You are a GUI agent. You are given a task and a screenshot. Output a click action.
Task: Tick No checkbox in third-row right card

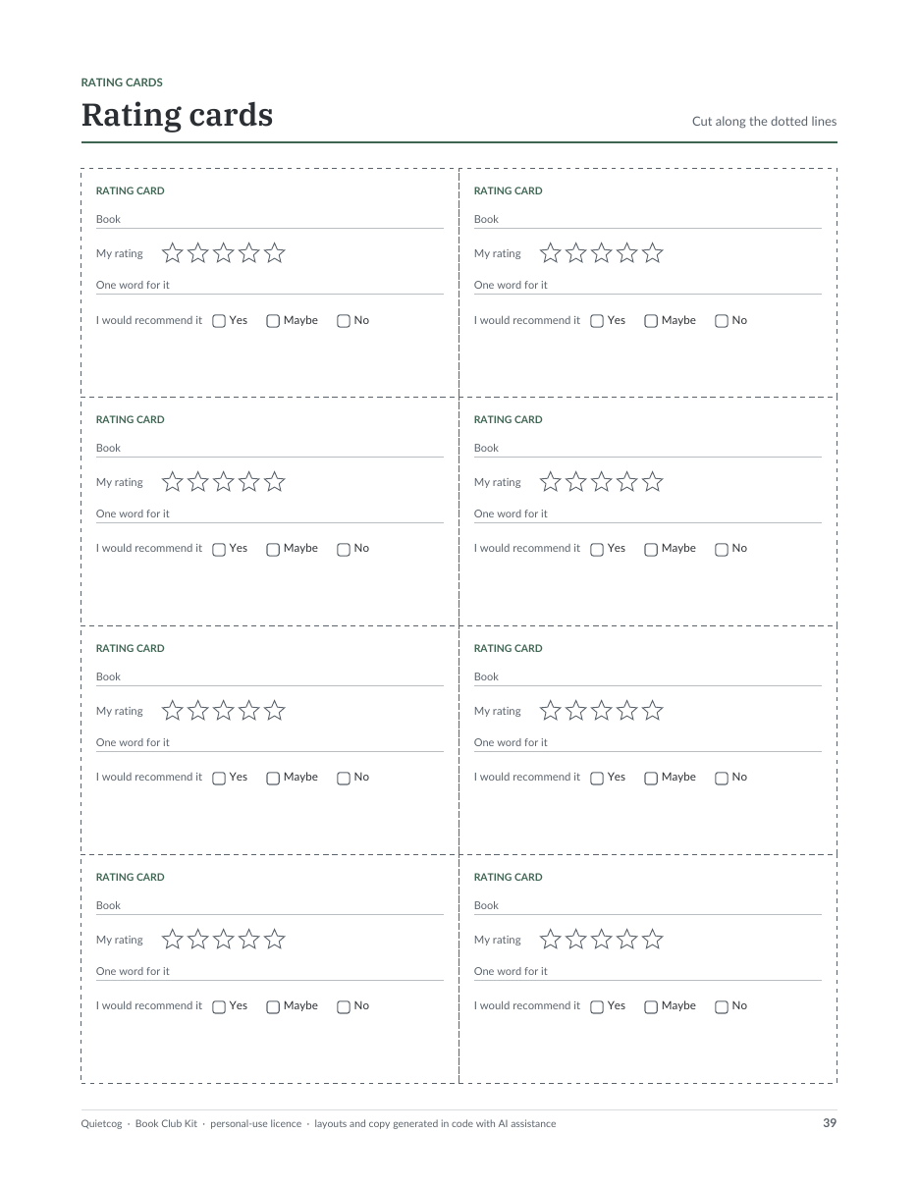click(x=722, y=779)
